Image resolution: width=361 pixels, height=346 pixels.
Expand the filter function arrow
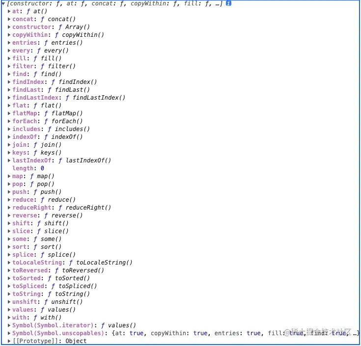9,66
